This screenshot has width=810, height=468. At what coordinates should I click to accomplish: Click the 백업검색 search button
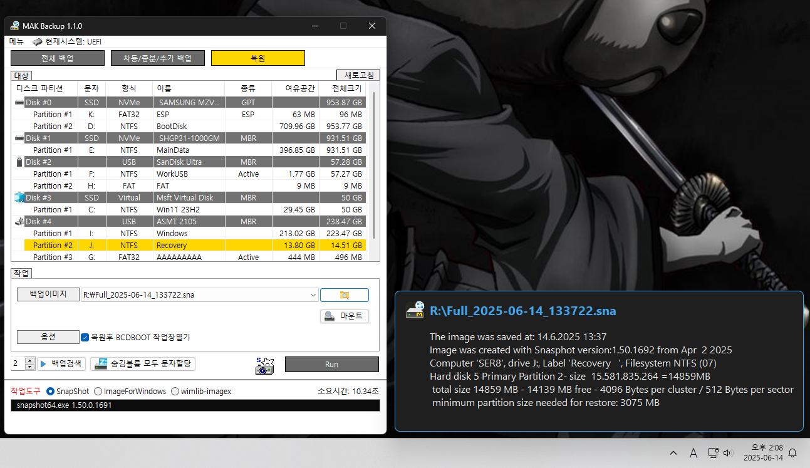click(x=61, y=364)
